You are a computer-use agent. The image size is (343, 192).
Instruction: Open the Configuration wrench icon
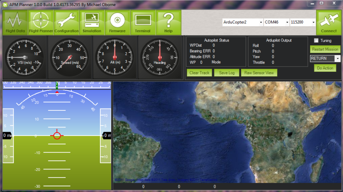[x=66, y=22]
